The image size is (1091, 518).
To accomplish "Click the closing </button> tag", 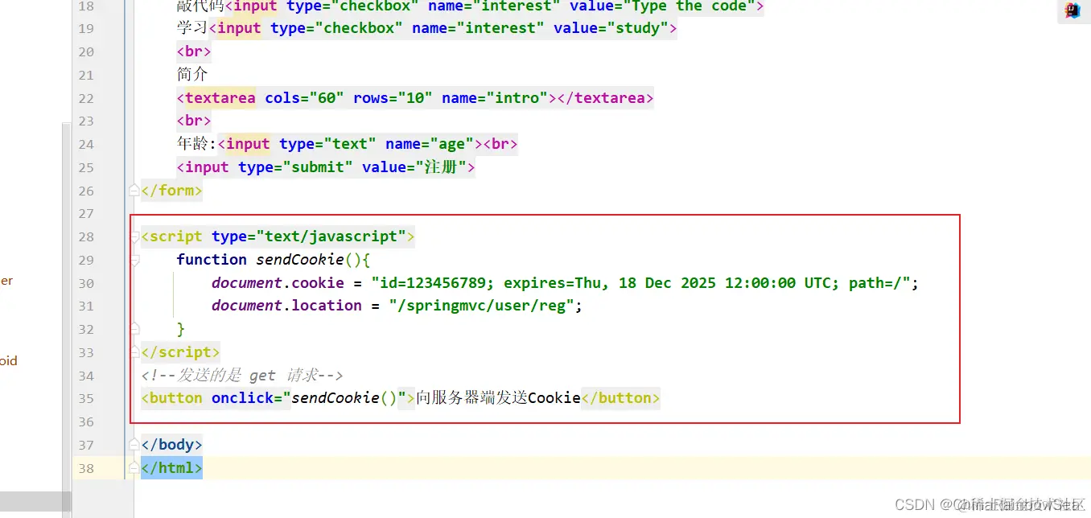I will click(x=620, y=398).
